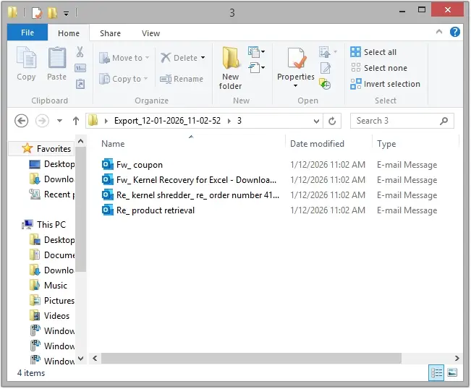Expand the address bar history dropdown

tap(316, 121)
